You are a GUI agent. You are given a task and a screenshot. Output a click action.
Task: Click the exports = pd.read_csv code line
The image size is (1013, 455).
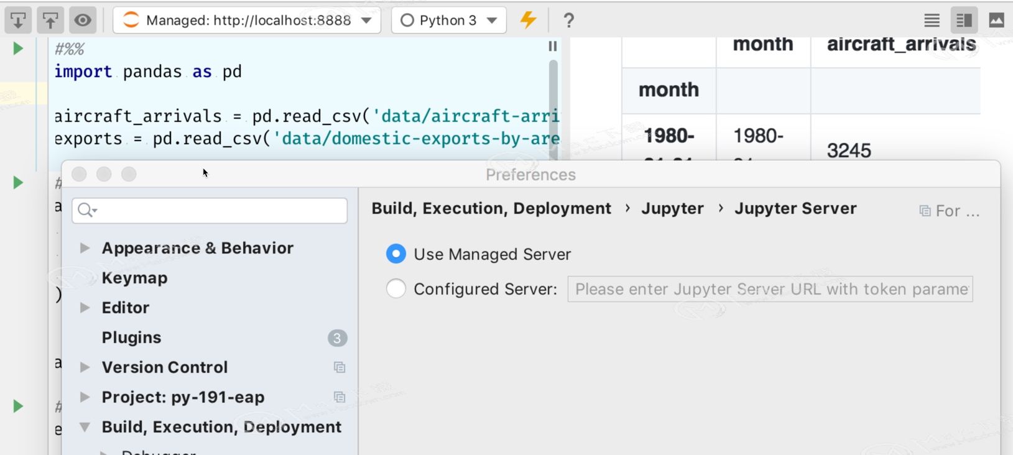tap(307, 139)
